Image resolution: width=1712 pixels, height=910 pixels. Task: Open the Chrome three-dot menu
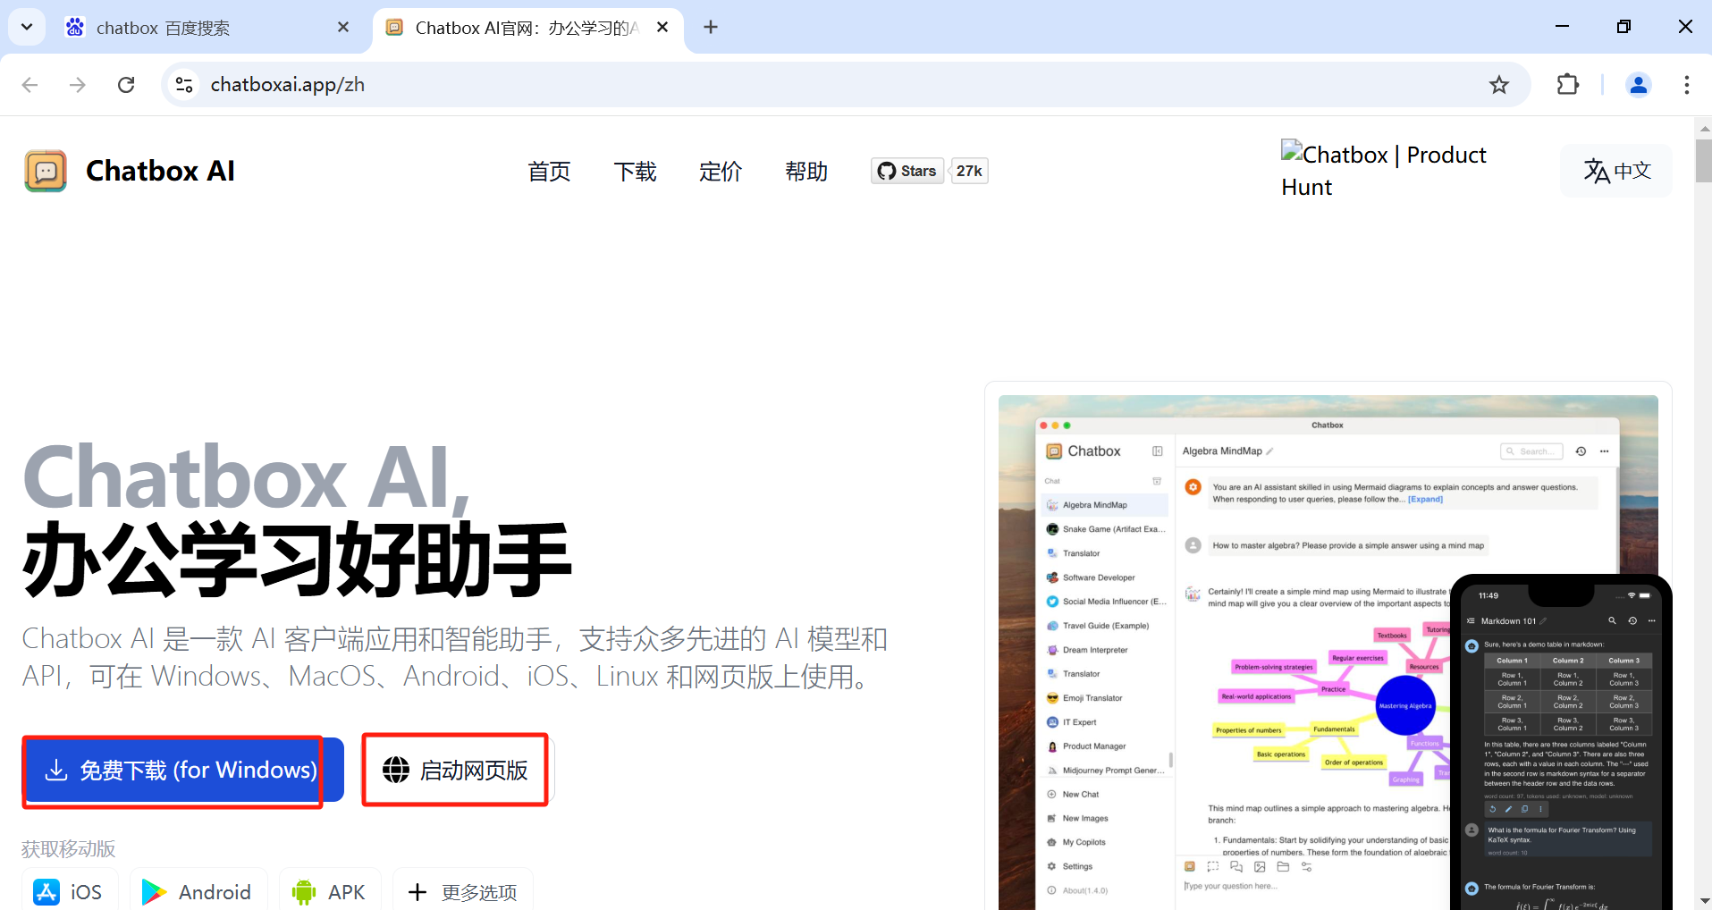pyautogui.click(x=1686, y=85)
